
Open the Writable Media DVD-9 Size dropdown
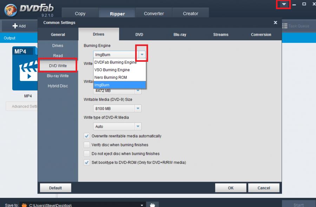click(138, 108)
